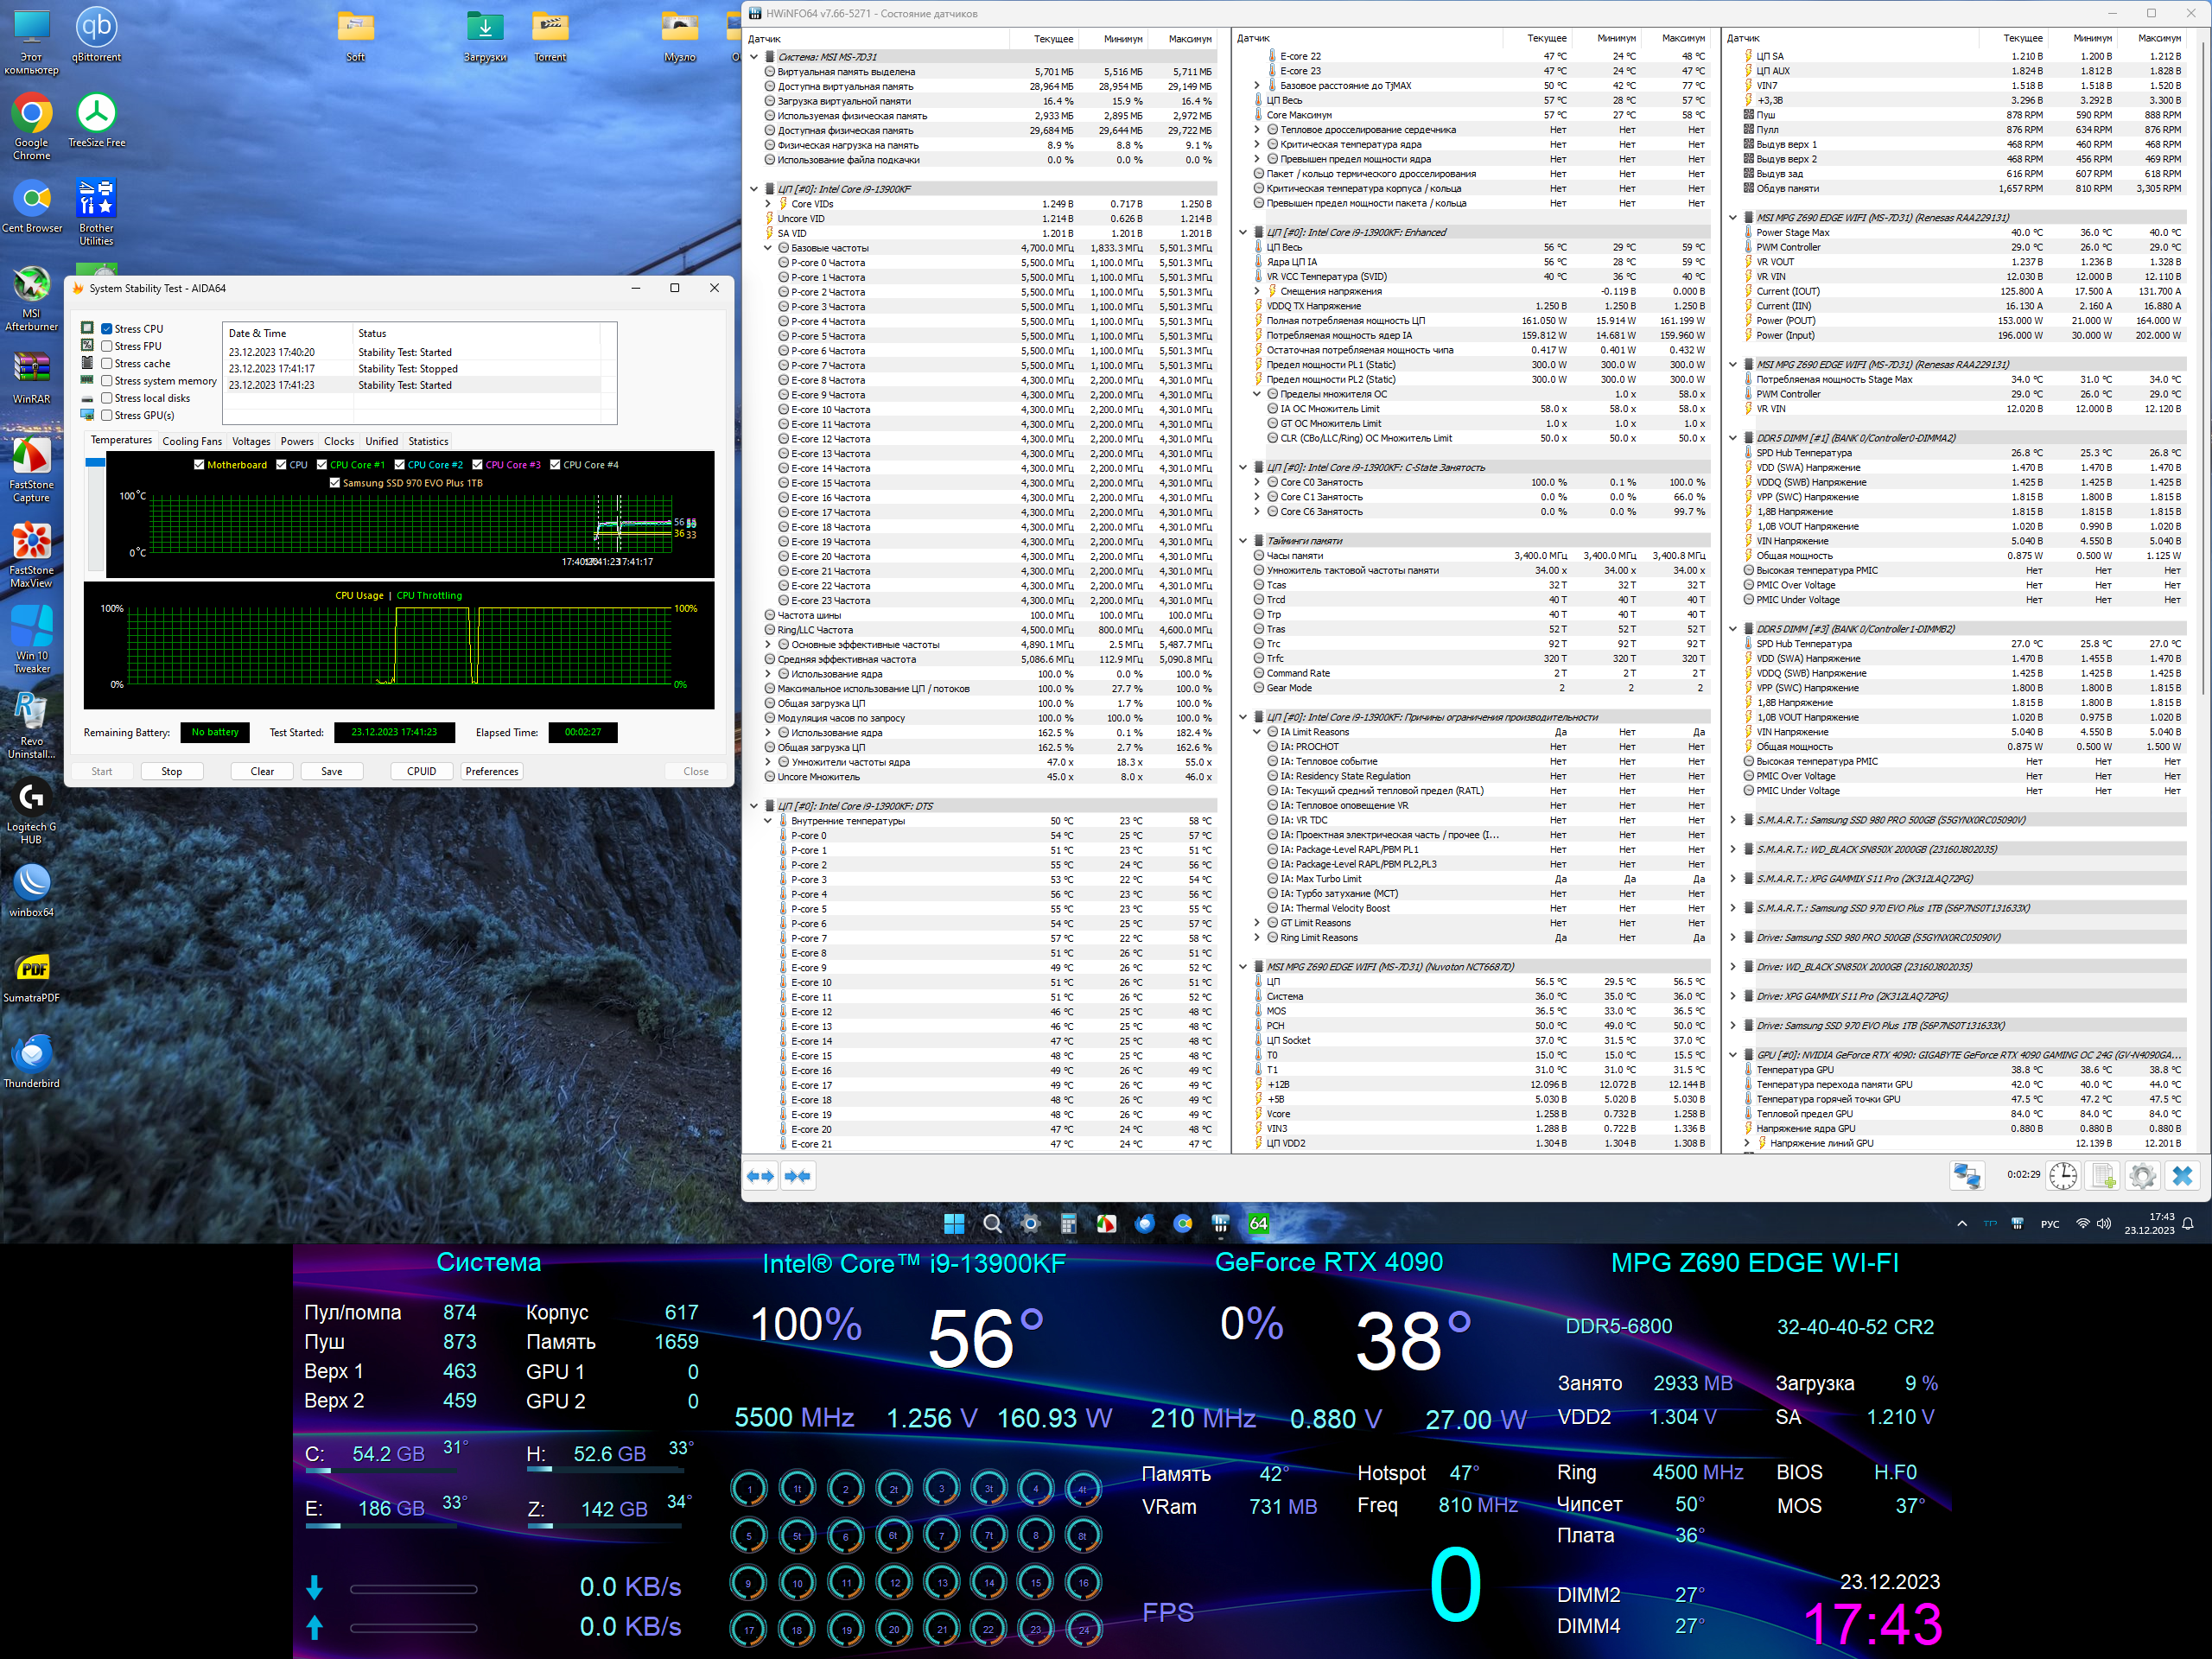Switch to Cooling Fans tab
The height and width of the screenshot is (1659, 2212).
point(192,441)
